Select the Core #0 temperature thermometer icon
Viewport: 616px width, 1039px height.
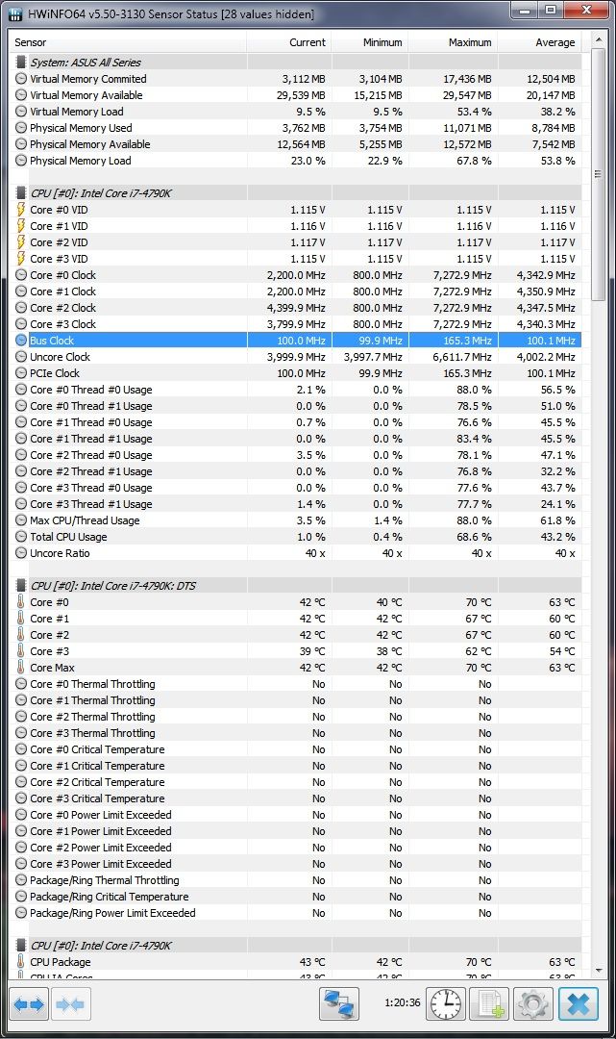[20, 602]
